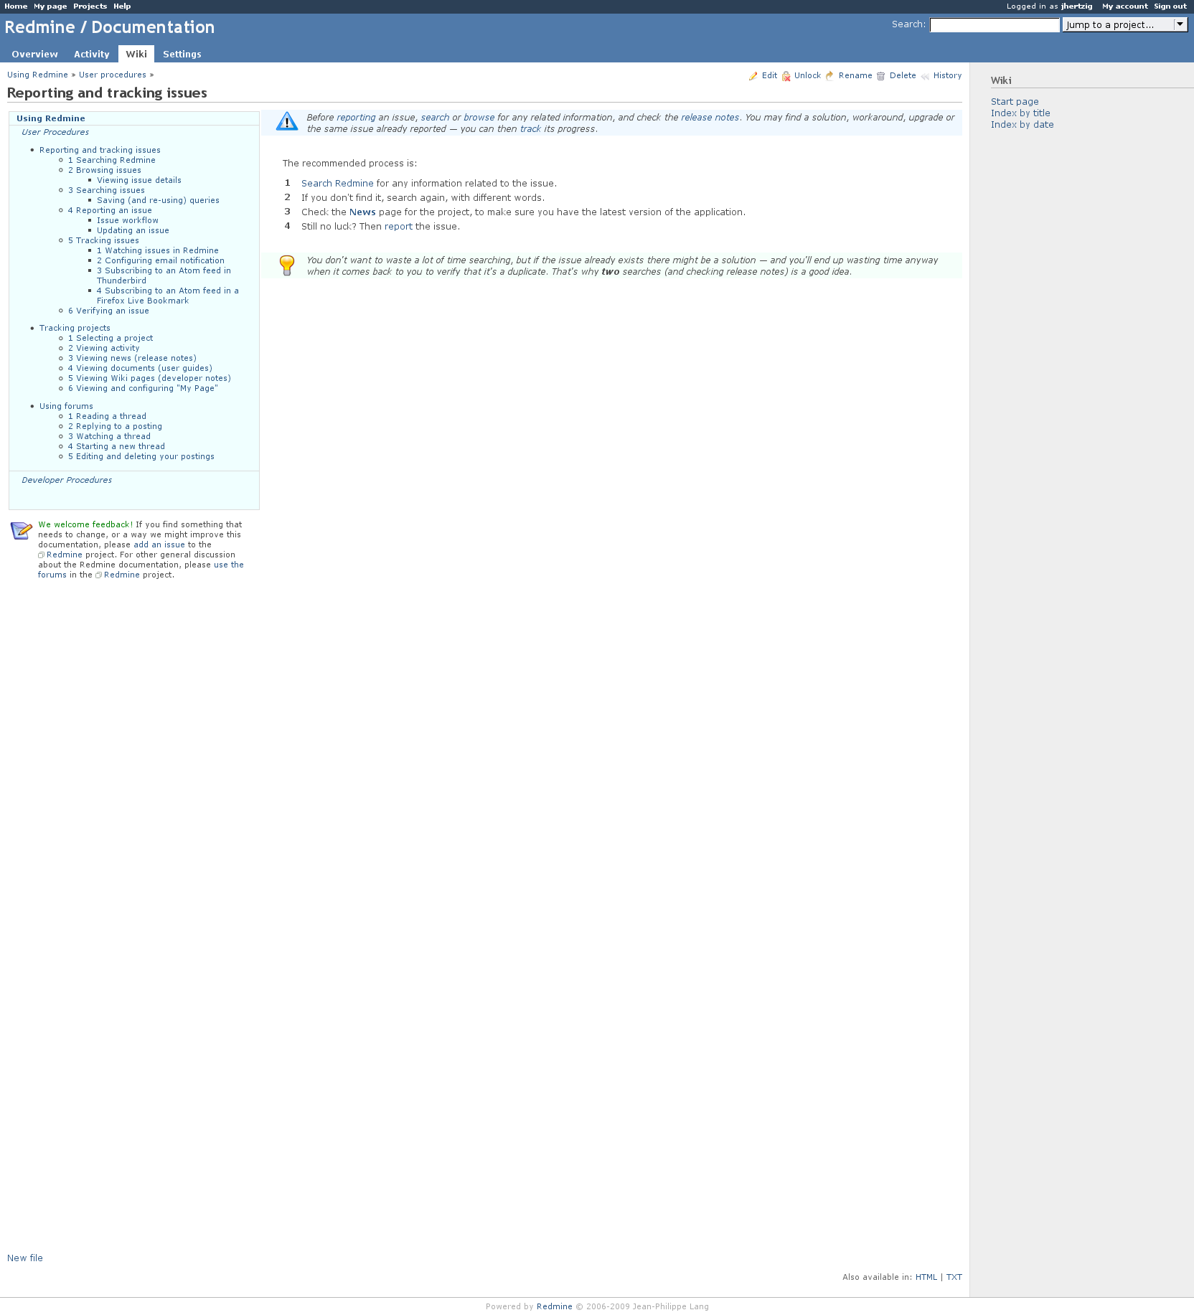1194x1315 pixels.
Task: Open Saving (and re-using) queries
Action: pos(158,200)
